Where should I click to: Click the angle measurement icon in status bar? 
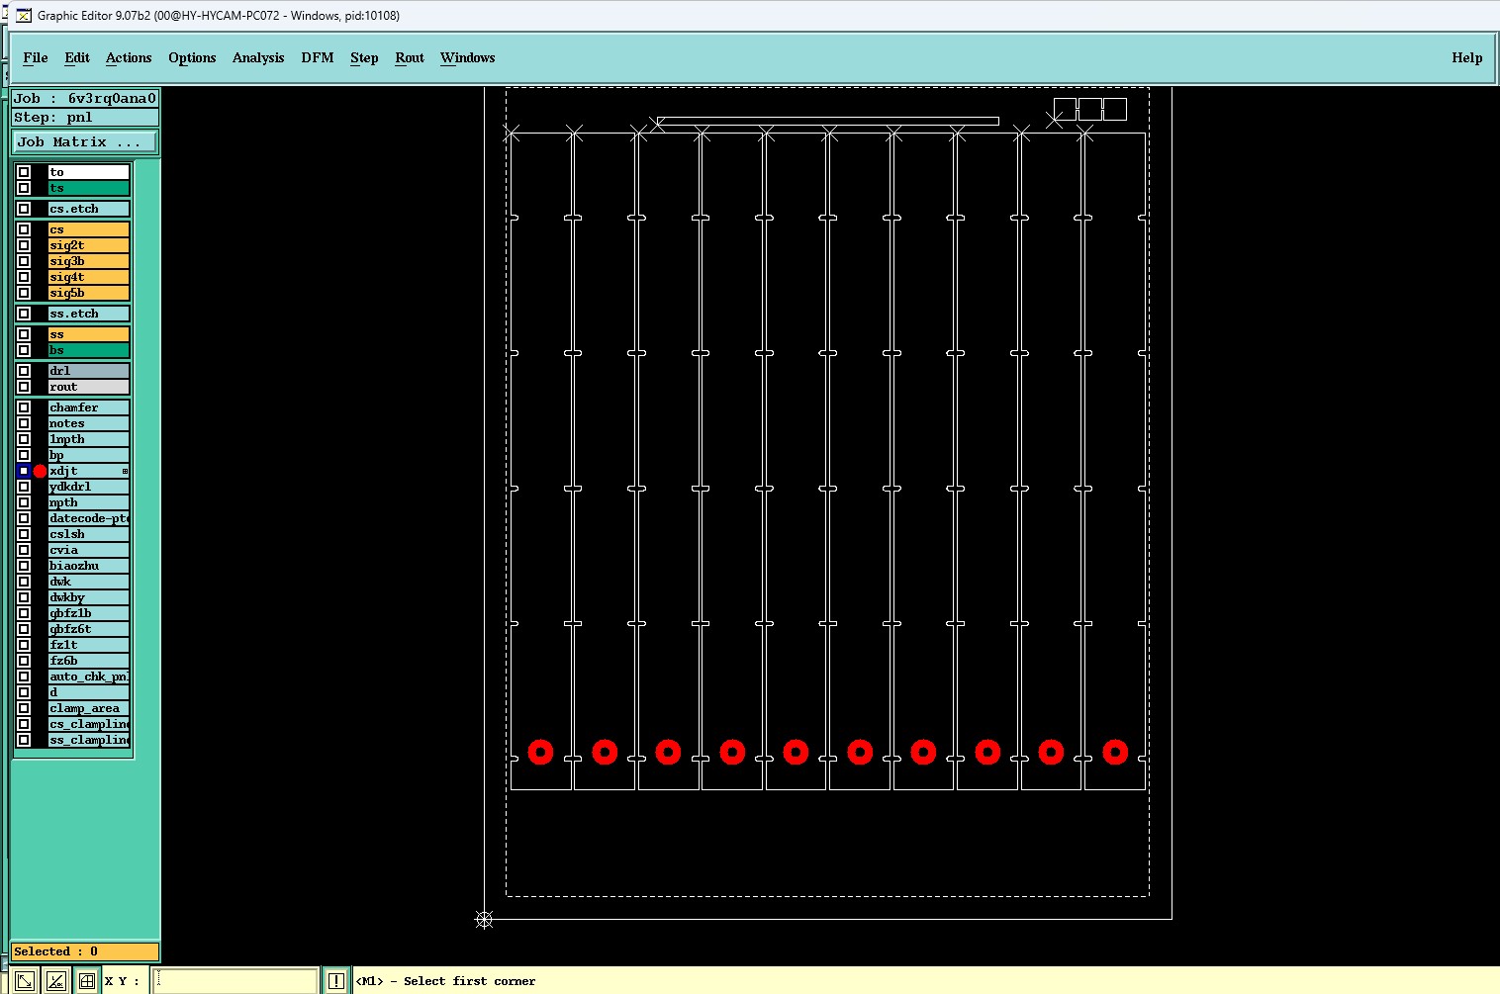(56, 981)
